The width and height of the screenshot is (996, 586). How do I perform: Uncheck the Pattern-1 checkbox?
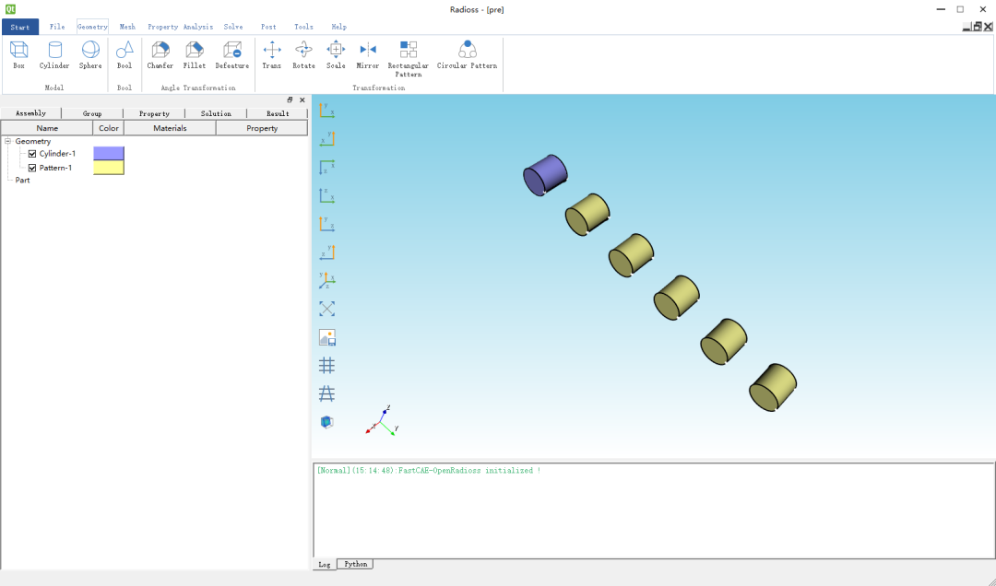point(32,168)
